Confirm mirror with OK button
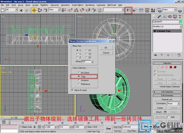 click(x=106, y=48)
